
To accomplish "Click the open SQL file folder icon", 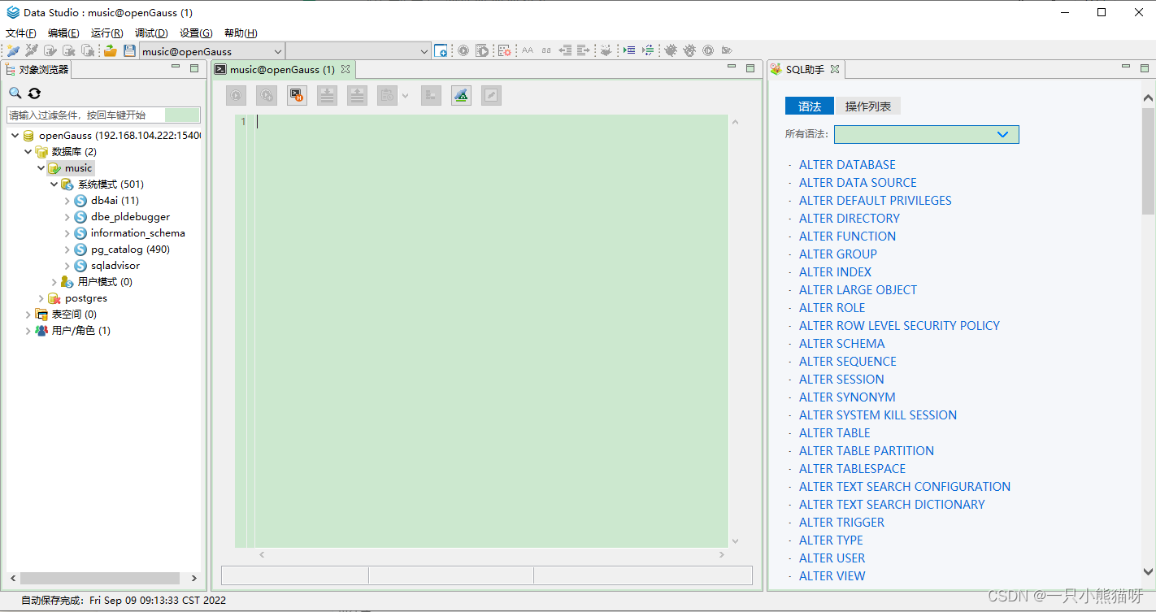I will 110,50.
